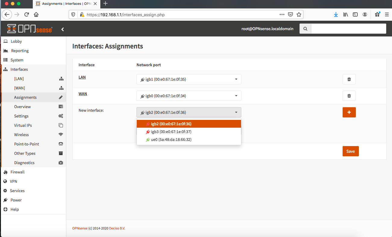Choose igb3 (00:e0:67:1e:0f:37) option
The width and height of the screenshot is (392, 237).
coord(189,132)
